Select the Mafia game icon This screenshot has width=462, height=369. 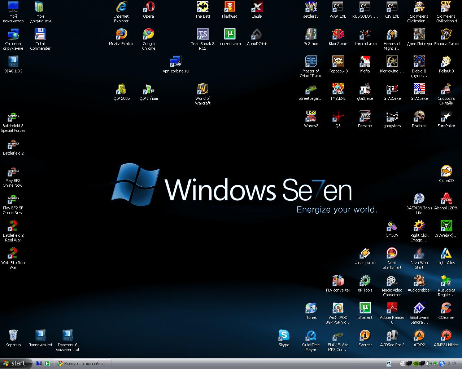tap(365, 62)
